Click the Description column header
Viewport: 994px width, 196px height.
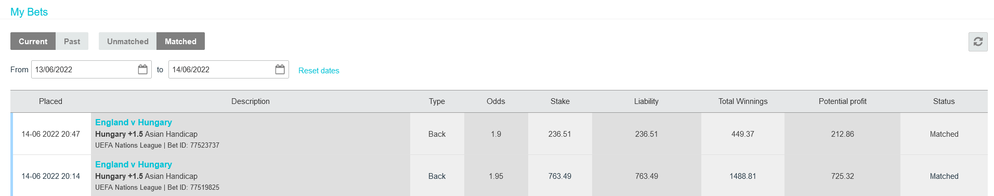point(251,101)
